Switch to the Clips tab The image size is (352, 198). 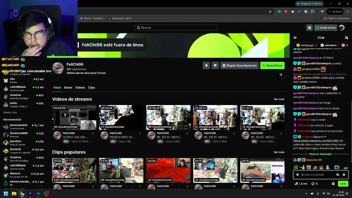92,87
